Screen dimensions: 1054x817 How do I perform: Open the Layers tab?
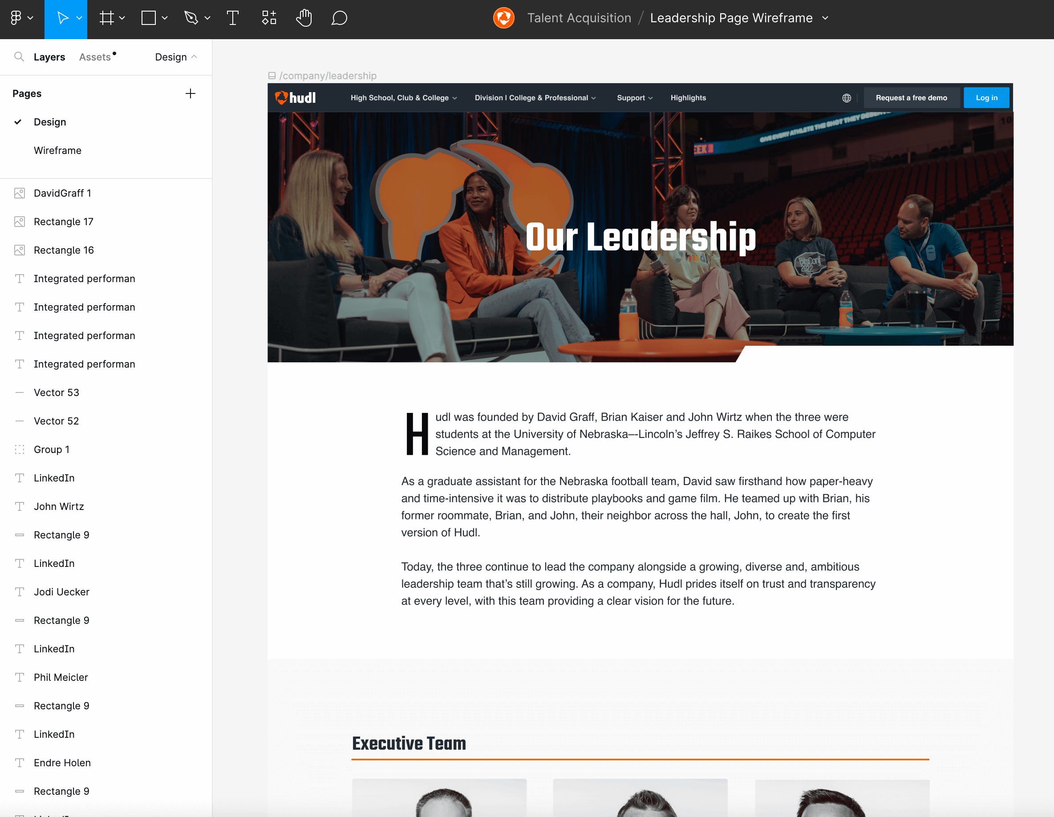[49, 57]
